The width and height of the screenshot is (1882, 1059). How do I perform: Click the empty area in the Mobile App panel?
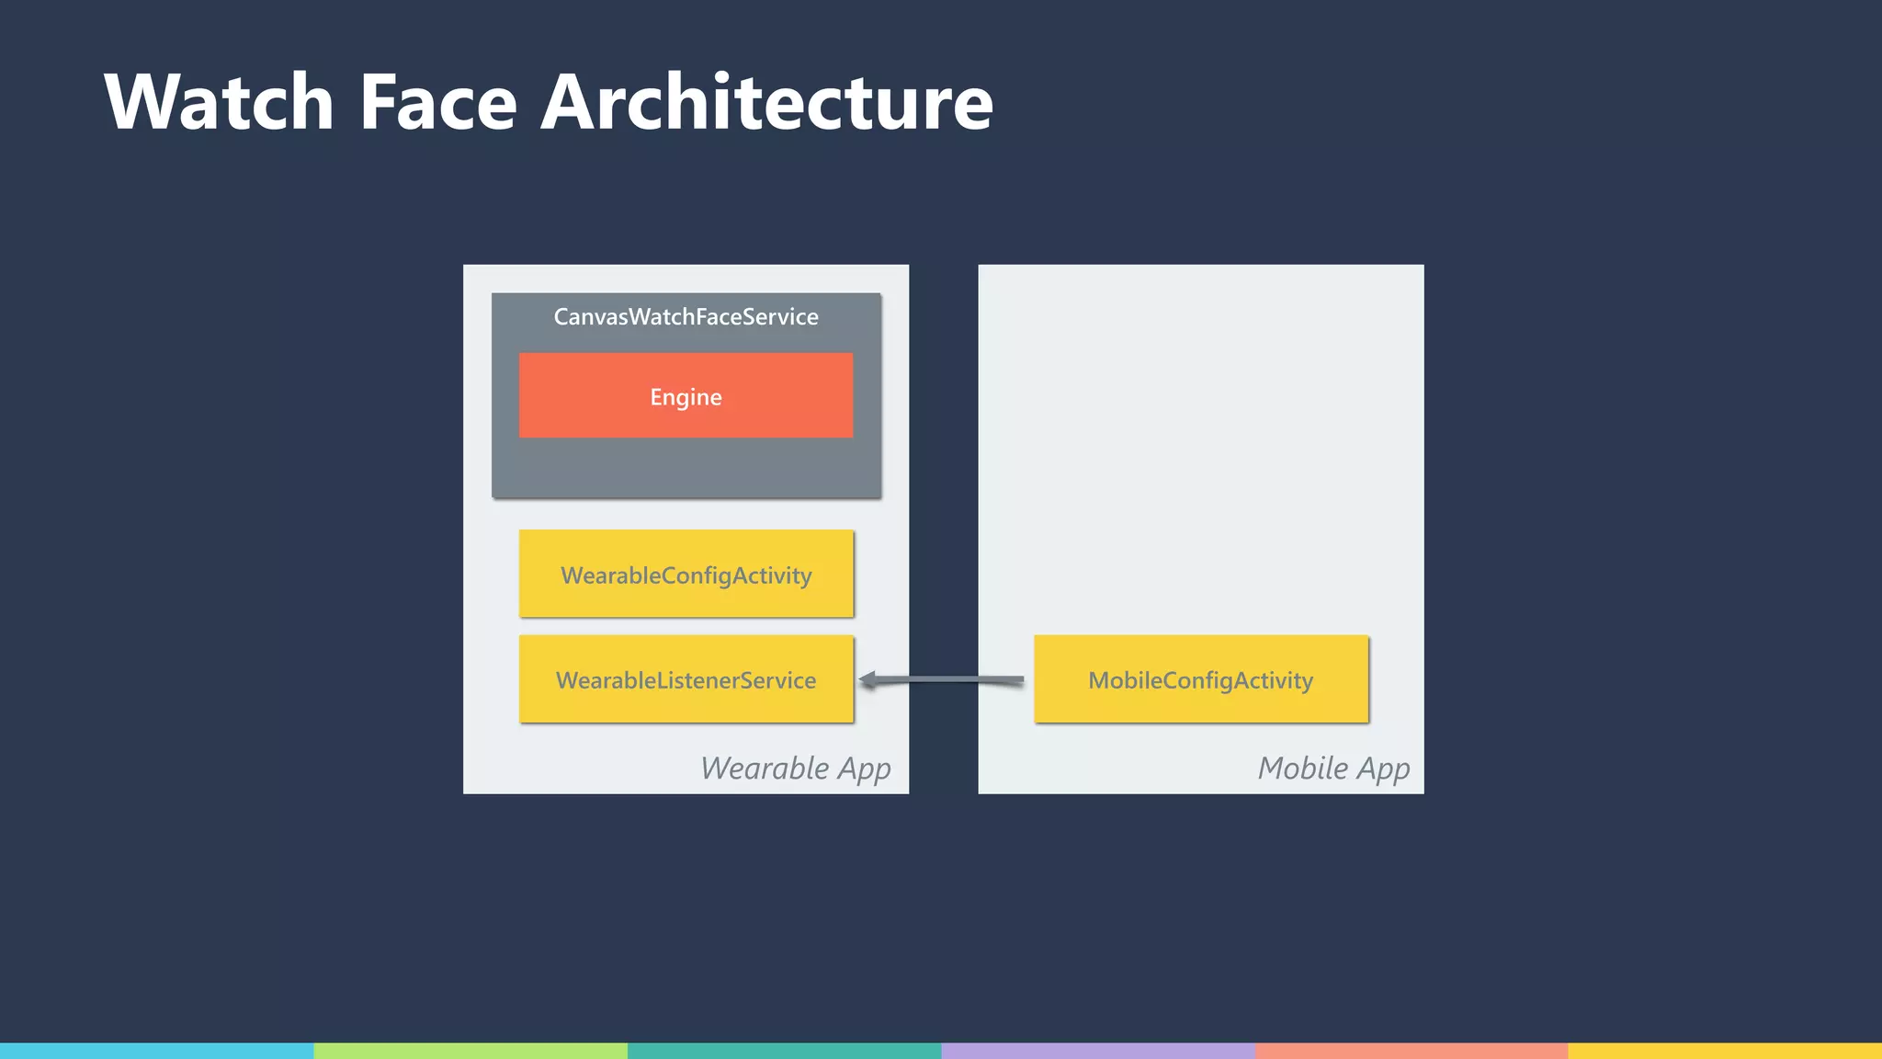click(x=1200, y=441)
